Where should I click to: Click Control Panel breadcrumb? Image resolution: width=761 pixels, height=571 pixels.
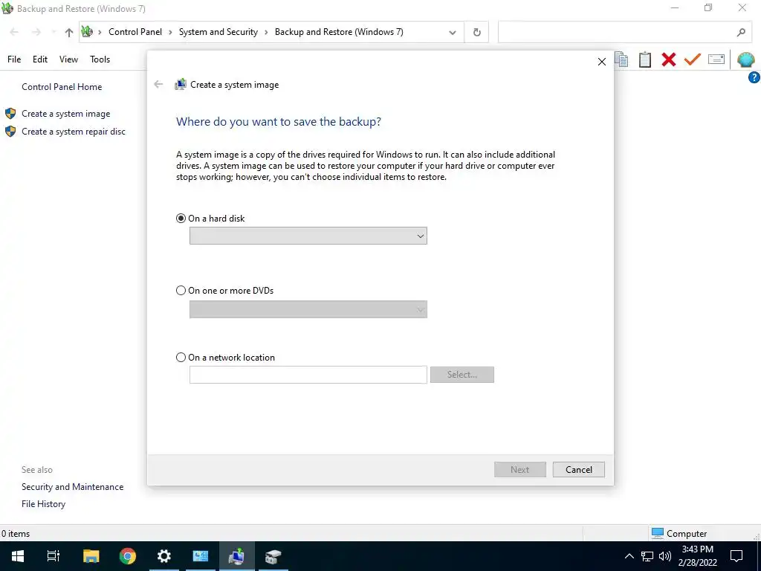135,32
